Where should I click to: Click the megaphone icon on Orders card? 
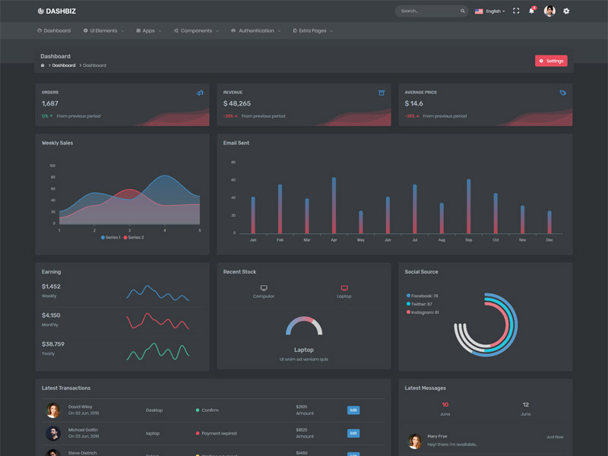click(x=201, y=91)
